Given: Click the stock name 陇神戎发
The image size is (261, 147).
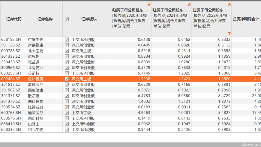Looking at the screenshot, I should point(36,107).
